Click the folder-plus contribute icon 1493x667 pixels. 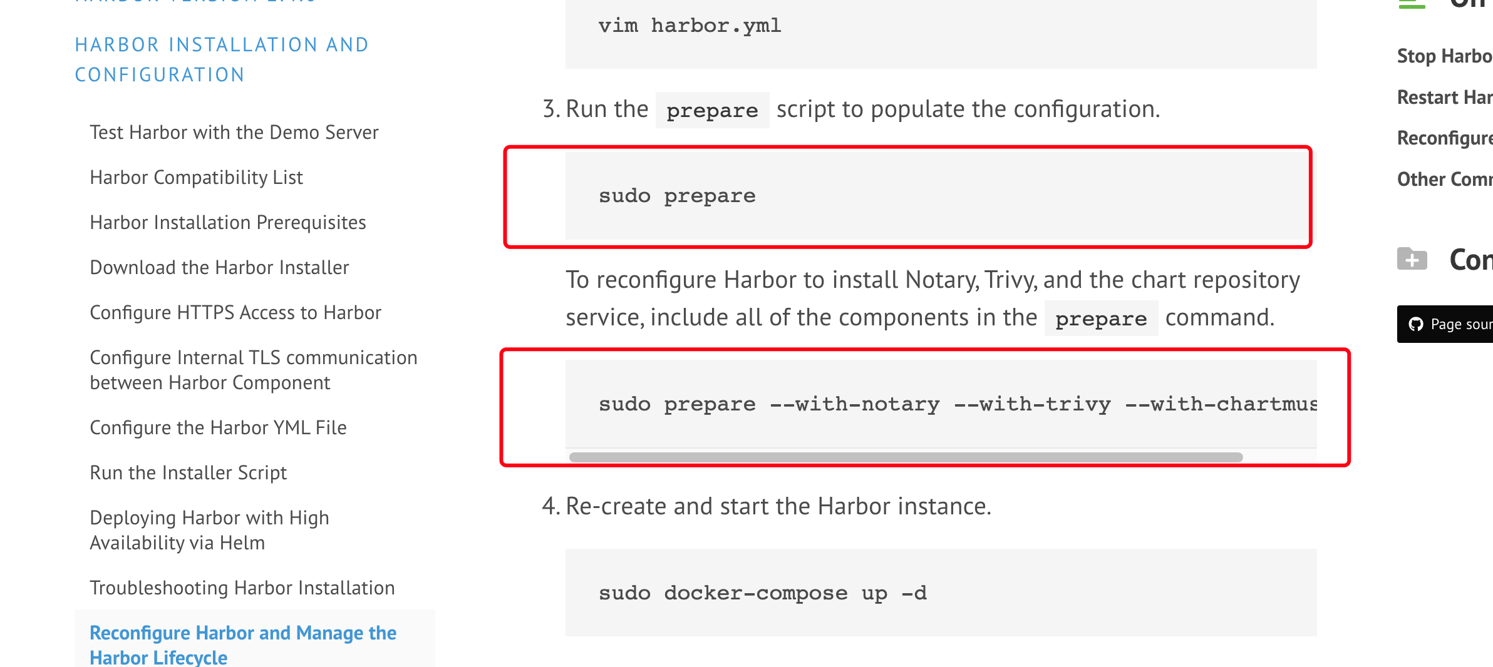tap(1413, 259)
